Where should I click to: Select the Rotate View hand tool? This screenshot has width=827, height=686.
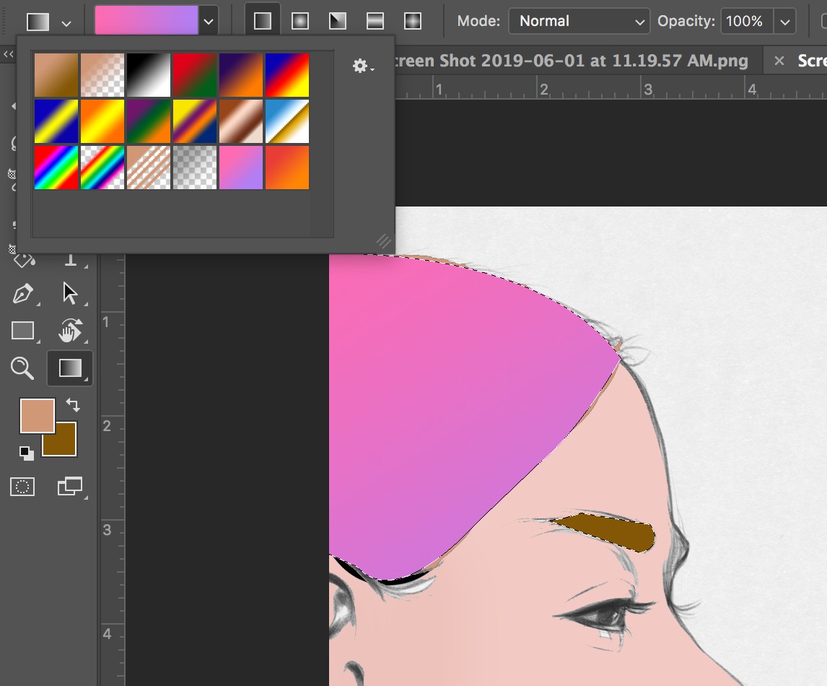tap(70, 331)
